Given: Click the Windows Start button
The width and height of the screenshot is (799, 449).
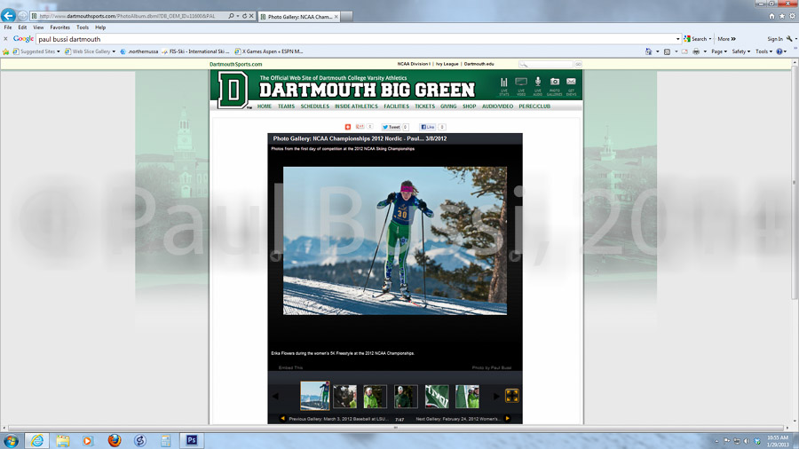Looking at the screenshot, I should pos(11,440).
